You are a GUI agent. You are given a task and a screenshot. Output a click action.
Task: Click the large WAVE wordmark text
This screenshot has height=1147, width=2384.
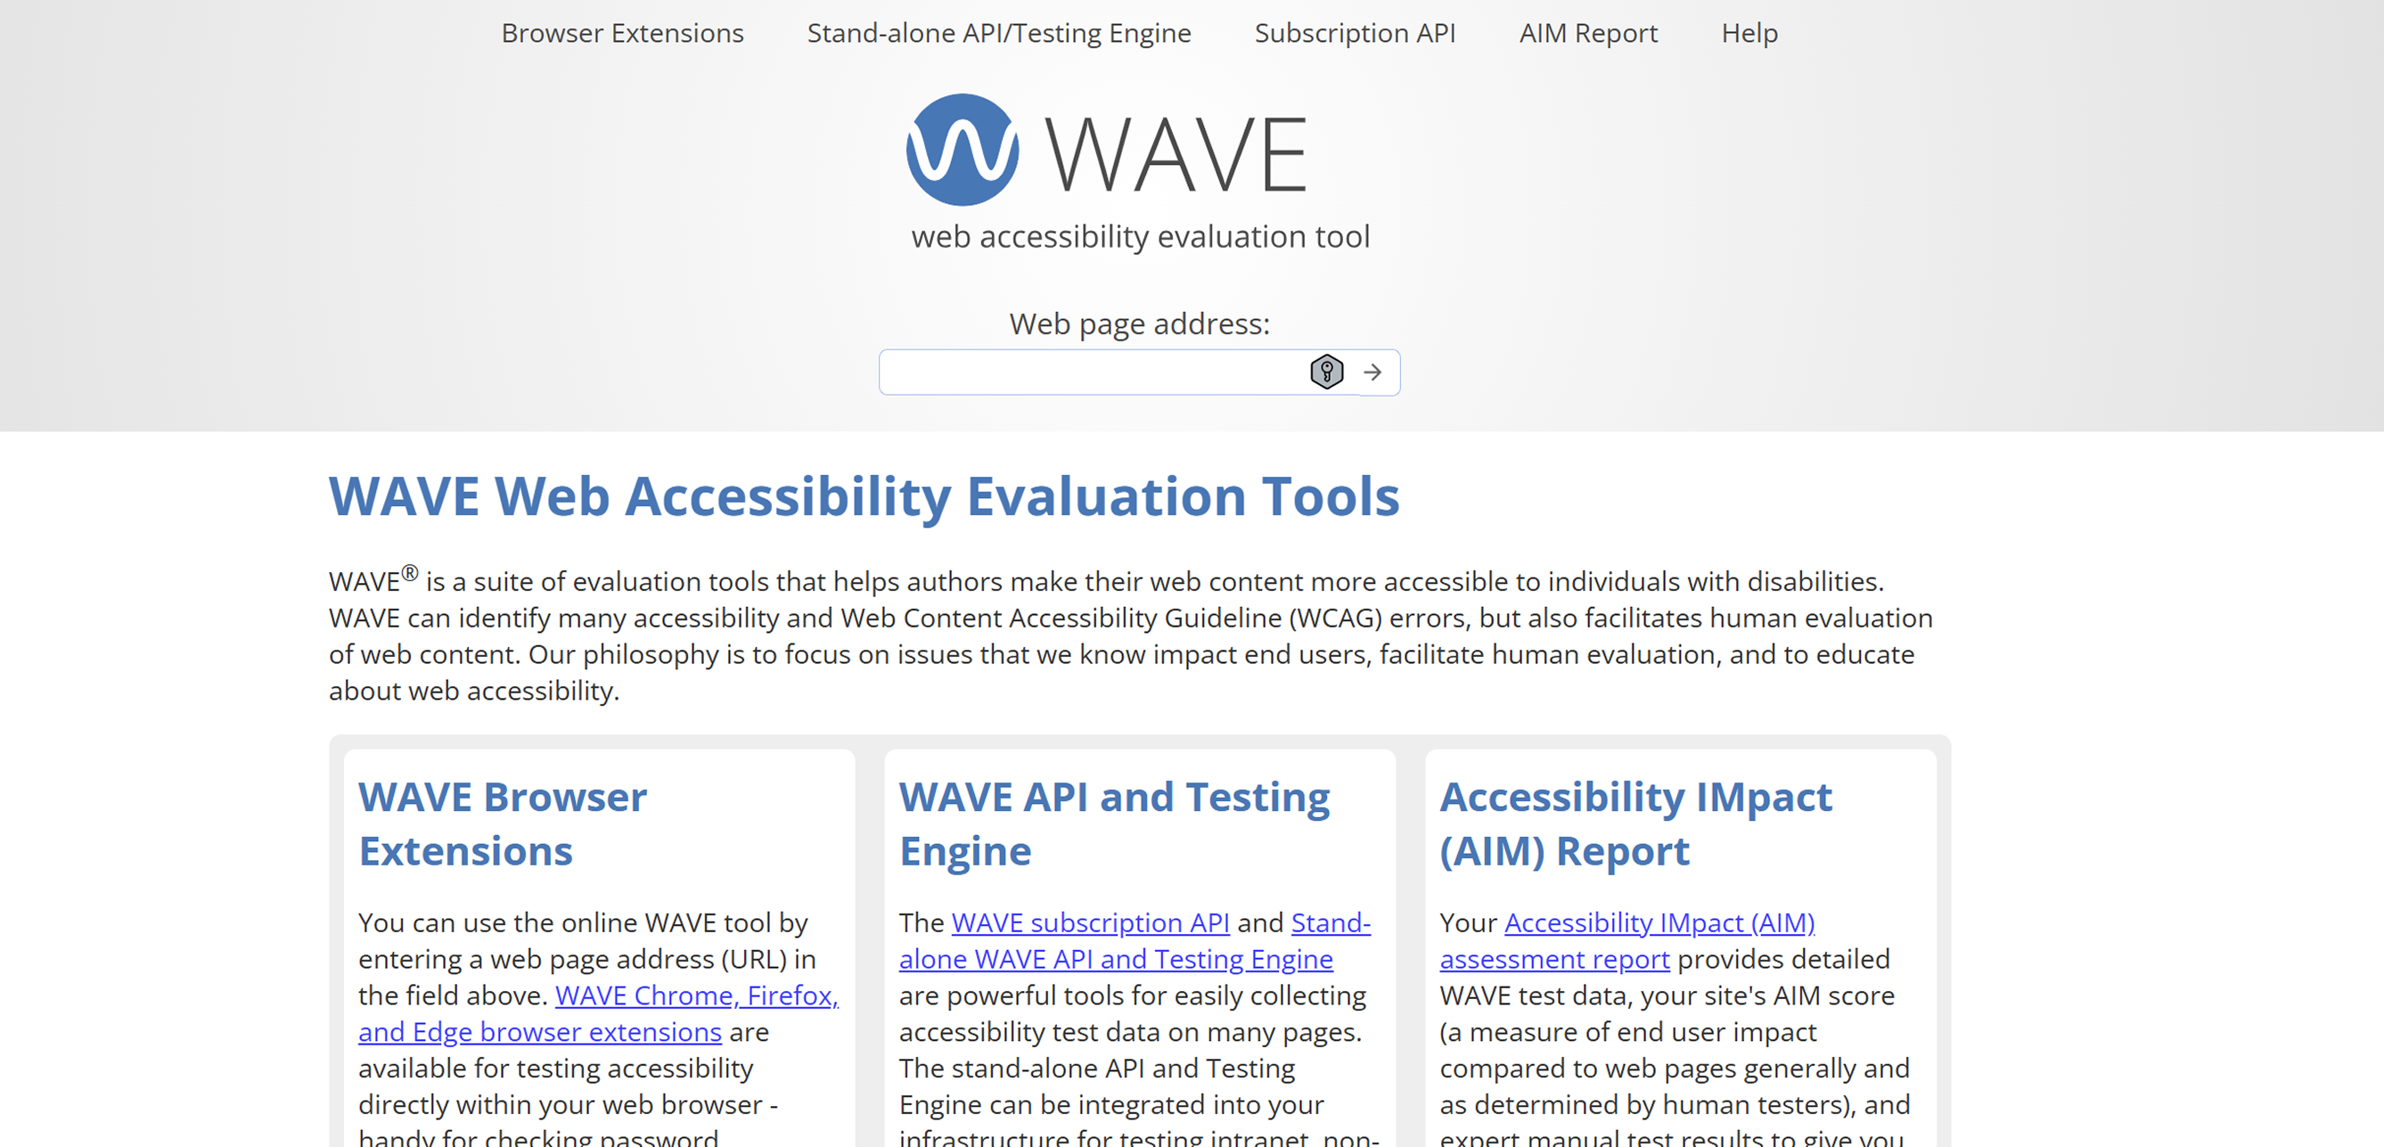pyautogui.click(x=1176, y=153)
